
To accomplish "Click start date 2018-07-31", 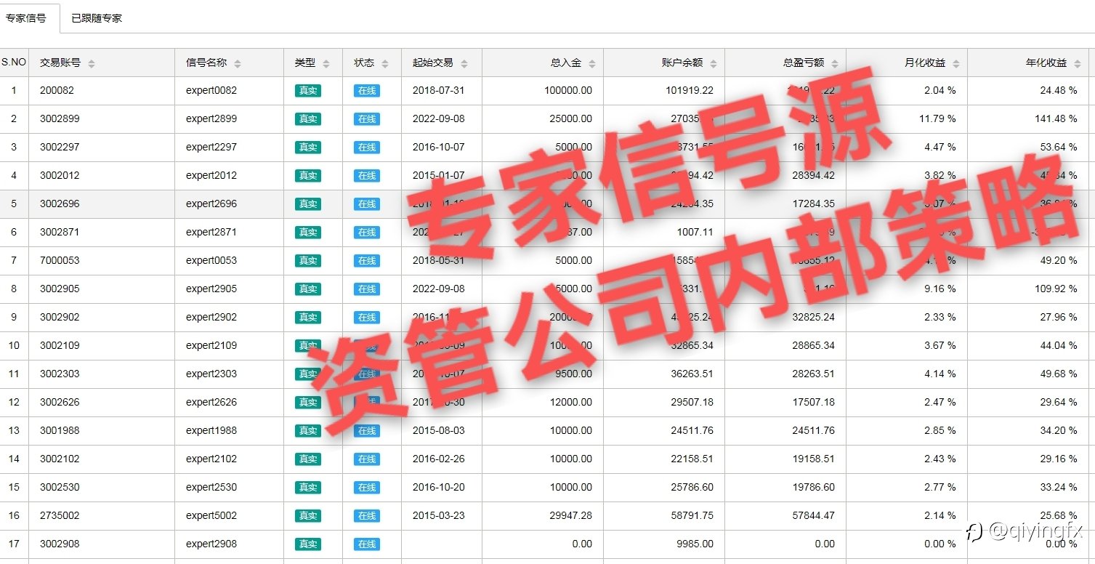I will point(438,91).
